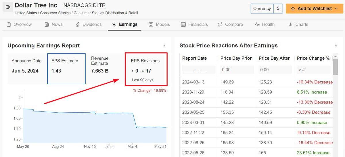
Task: Click the -13.30% Decrease cell
Action: [315, 102]
